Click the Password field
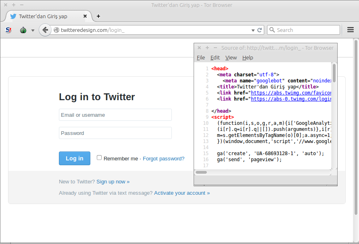This screenshot has width=359, height=244. tap(115, 133)
